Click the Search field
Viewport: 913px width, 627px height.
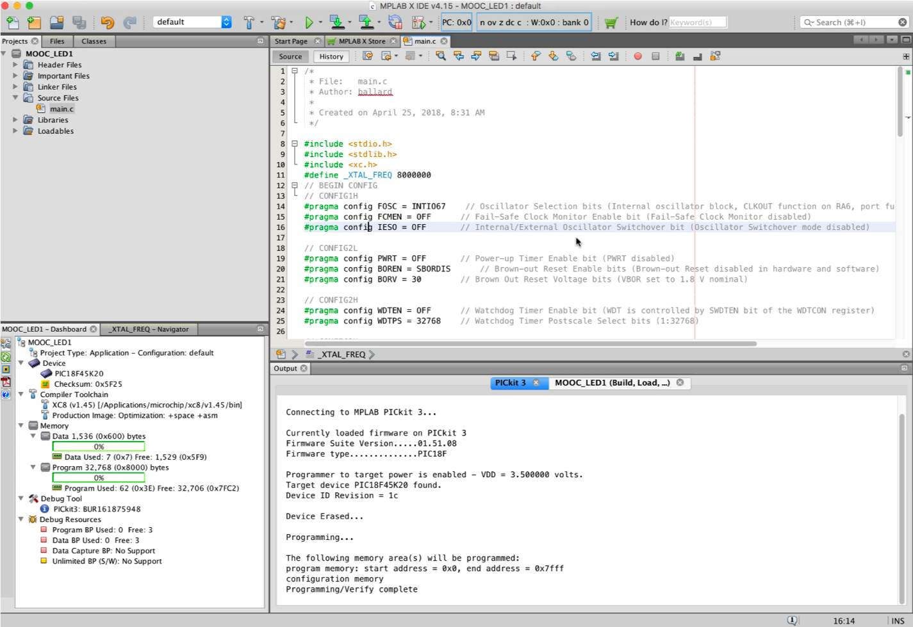tap(854, 22)
